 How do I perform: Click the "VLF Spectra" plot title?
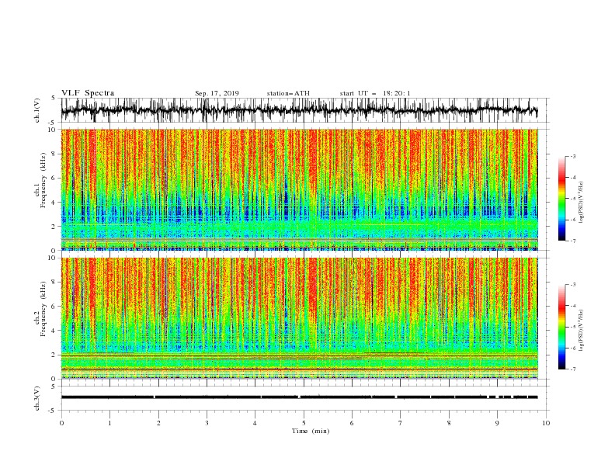click(x=88, y=93)
